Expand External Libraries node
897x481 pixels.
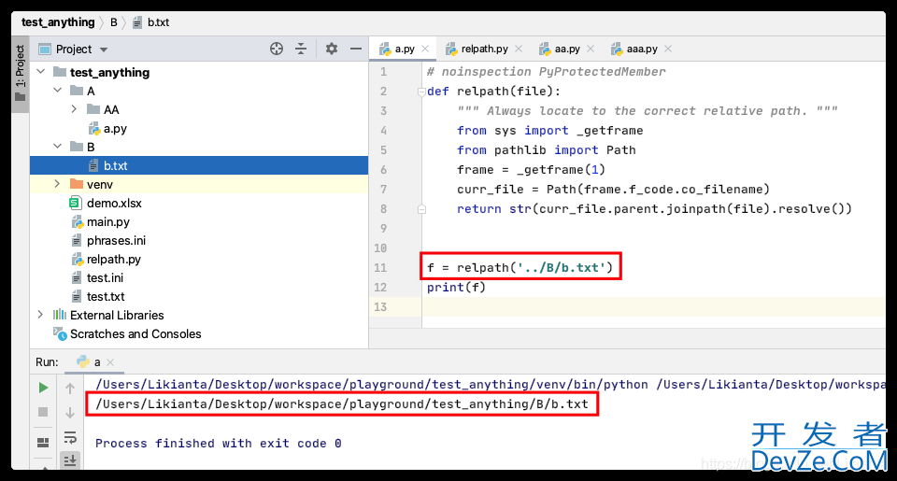[40, 315]
